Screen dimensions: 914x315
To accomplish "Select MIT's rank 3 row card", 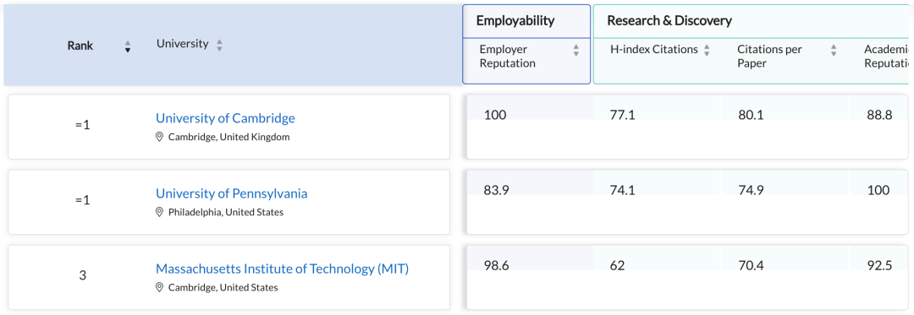I will pos(228,277).
